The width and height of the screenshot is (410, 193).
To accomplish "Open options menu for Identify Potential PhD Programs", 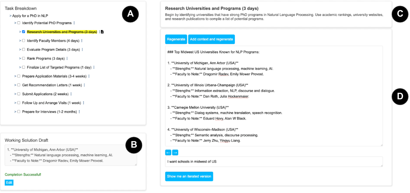I will click(74, 23).
